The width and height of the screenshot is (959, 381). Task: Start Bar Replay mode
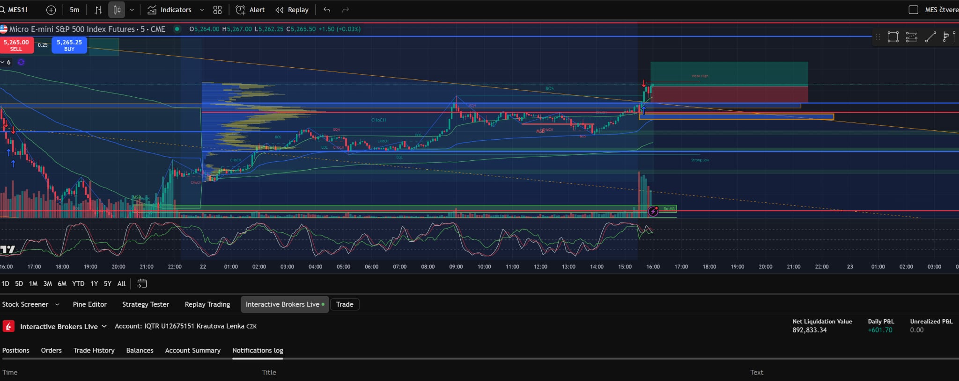coord(292,10)
